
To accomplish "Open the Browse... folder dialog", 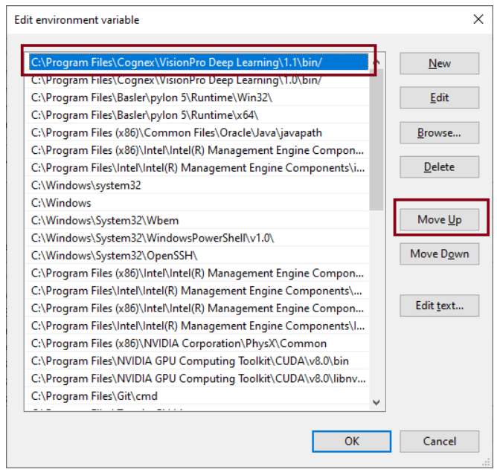I will tap(439, 132).
